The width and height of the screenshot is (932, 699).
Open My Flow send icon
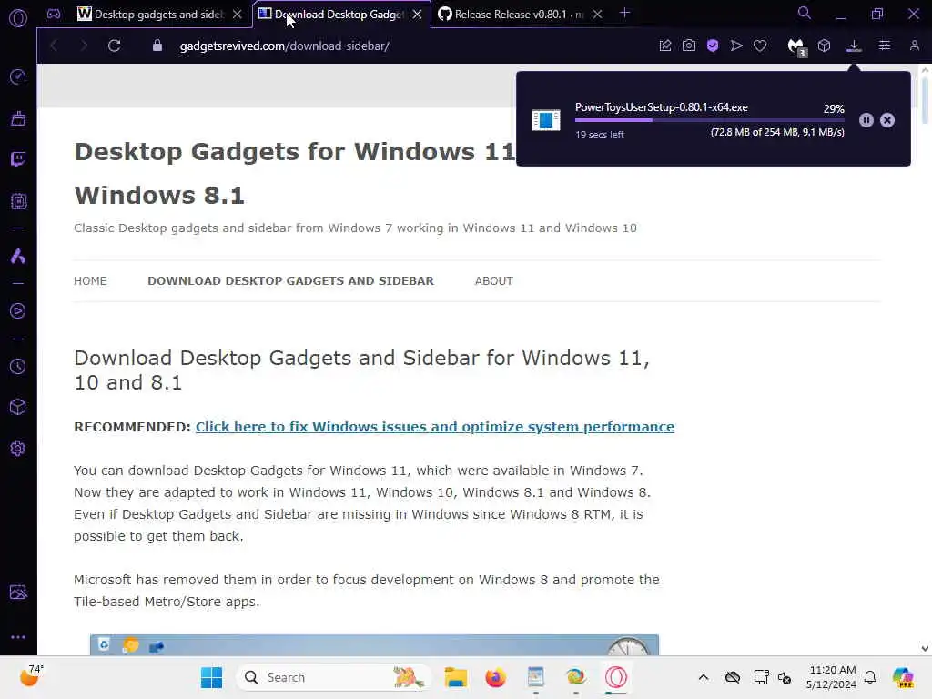[x=736, y=46]
